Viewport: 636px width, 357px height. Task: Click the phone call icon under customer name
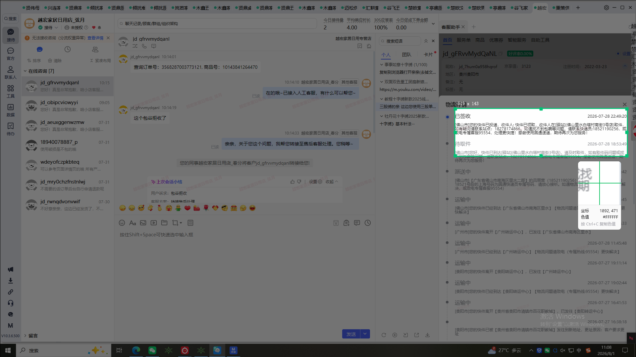tap(144, 46)
